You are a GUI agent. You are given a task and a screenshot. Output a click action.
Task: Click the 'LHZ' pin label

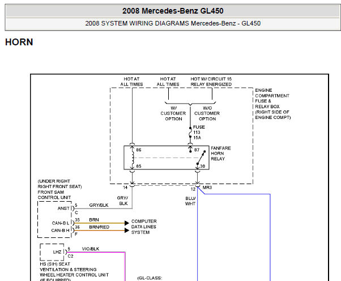point(57,252)
